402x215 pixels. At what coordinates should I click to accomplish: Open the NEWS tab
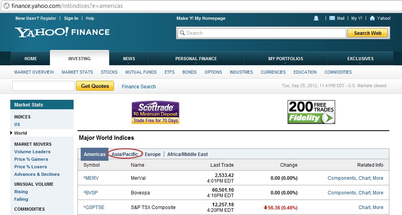coord(129,59)
